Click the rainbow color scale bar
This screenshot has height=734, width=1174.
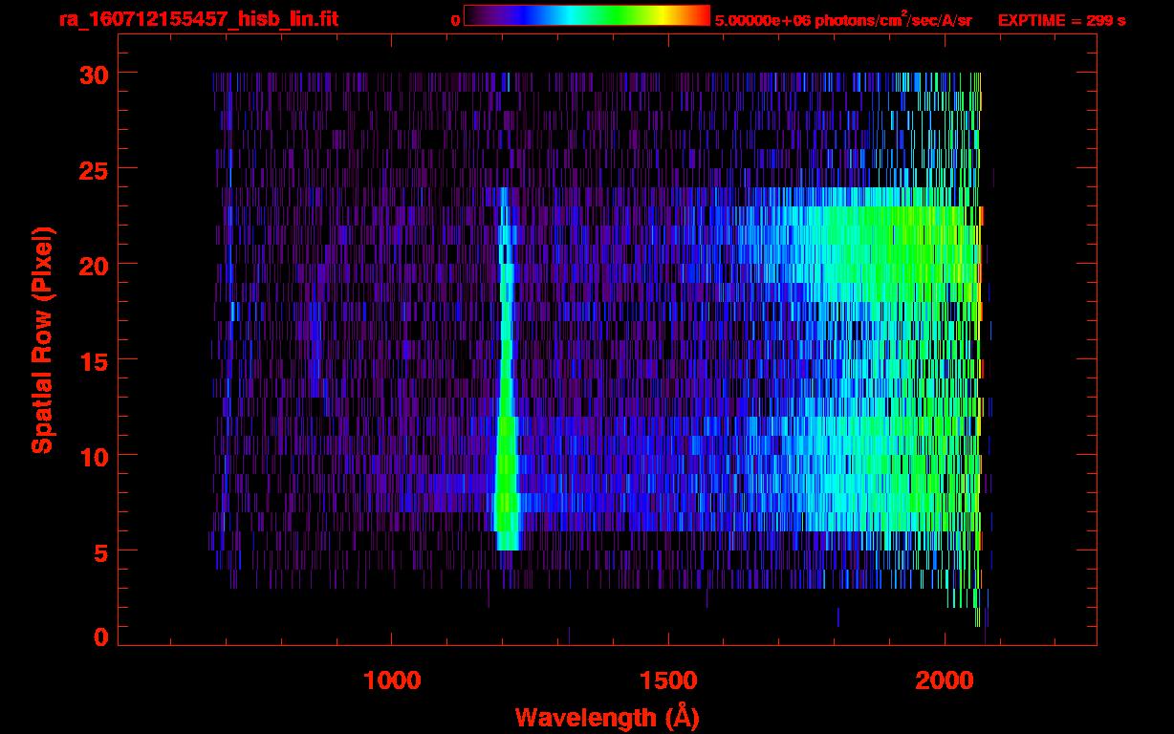click(586, 16)
